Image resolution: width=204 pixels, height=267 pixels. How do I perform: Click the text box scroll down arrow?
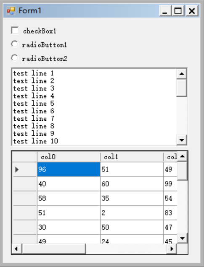(182, 140)
